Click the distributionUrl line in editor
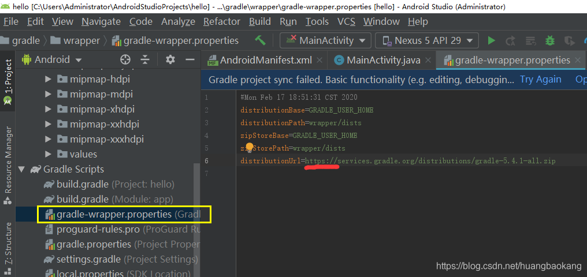 coord(398,161)
